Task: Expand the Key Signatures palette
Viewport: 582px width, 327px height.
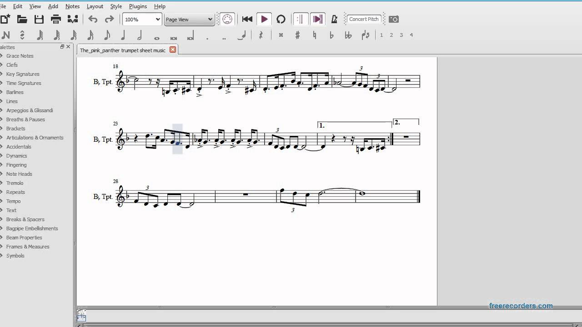Action: tap(23, 74)
